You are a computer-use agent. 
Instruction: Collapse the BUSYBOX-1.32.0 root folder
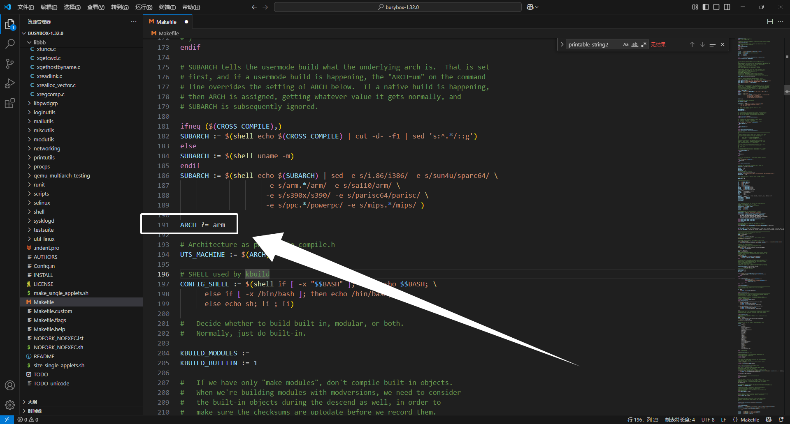(x=81, y=33)
